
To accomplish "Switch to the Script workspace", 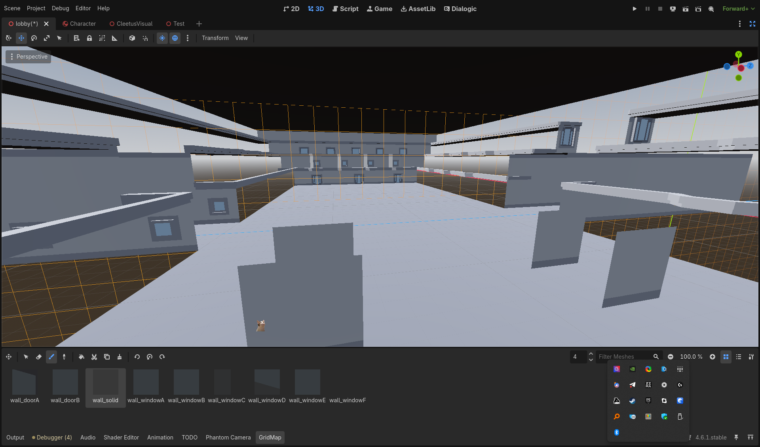I will [346, 9].
